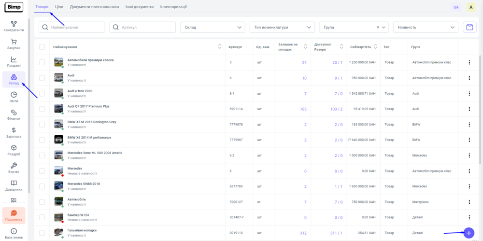Check the box for BMW X6 2014 row
The height and width of the screenshot is (241, 483).
coord(42,140)
